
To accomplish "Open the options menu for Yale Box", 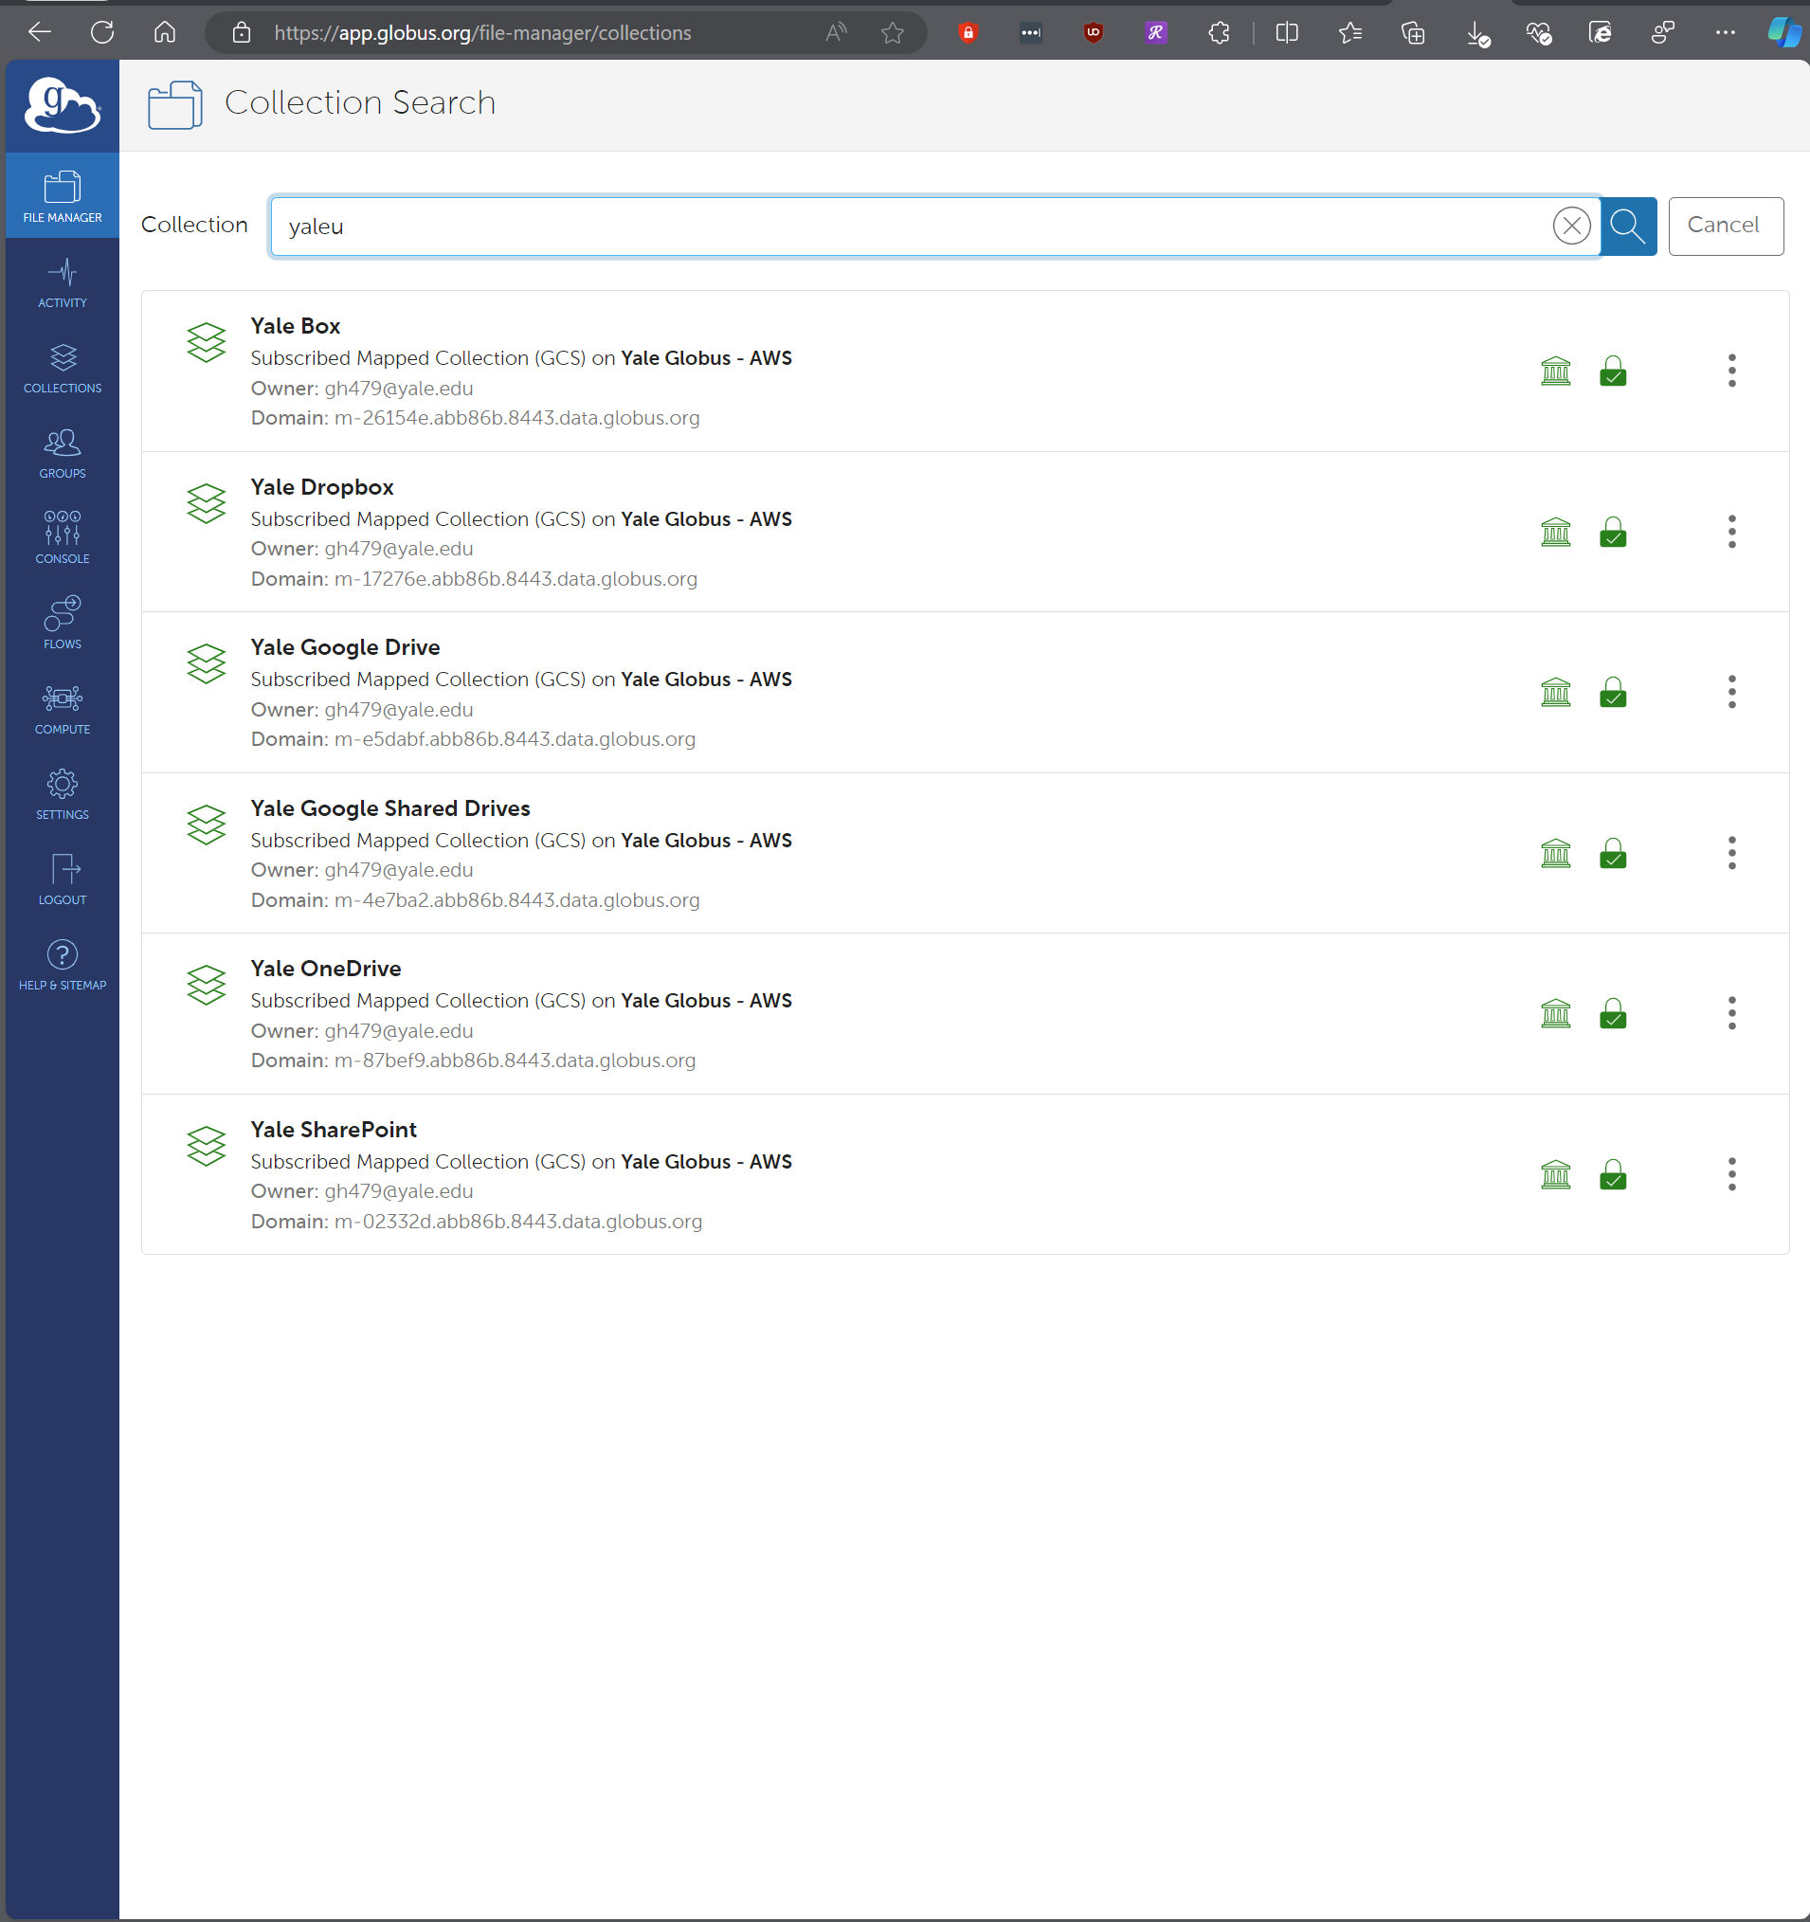I will pos(1730,371).
